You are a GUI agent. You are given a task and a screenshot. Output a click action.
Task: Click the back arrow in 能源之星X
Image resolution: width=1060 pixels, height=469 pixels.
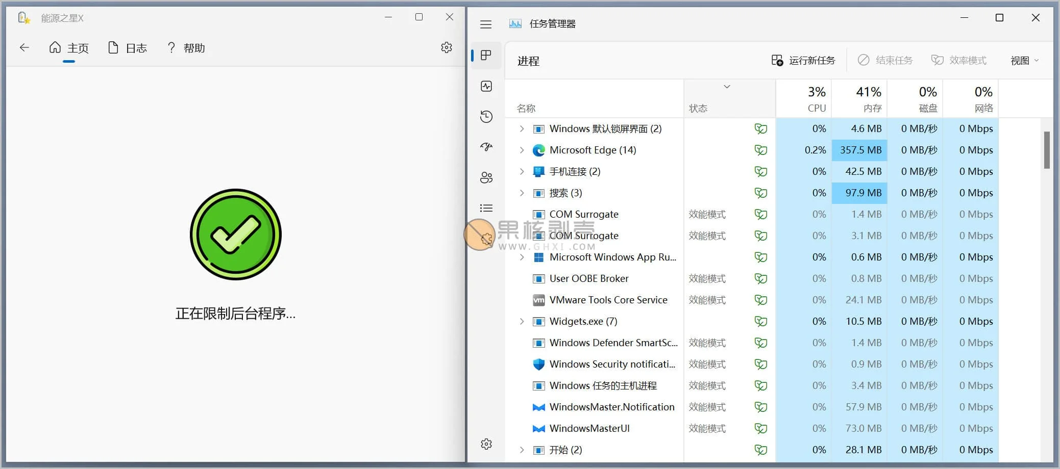tap(24, 47)
